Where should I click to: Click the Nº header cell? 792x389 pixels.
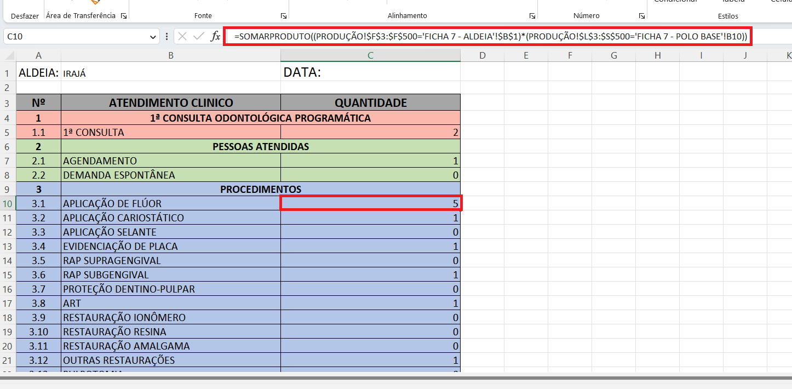(38, 102)
